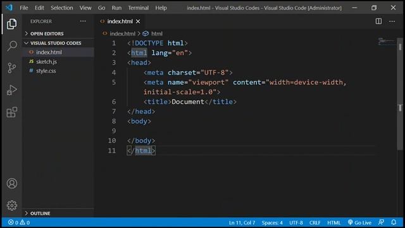Click the DOCTYPE text on line 1
405x228 pixels.
pyautogui.click(x=149, y=43)
